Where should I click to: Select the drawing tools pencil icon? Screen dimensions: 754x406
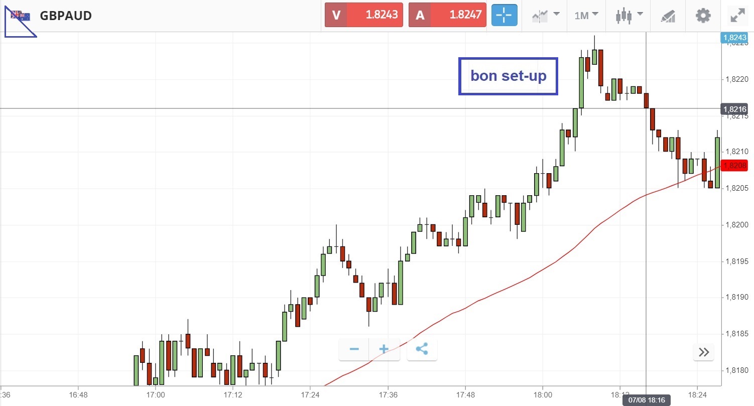click(668, 16)
